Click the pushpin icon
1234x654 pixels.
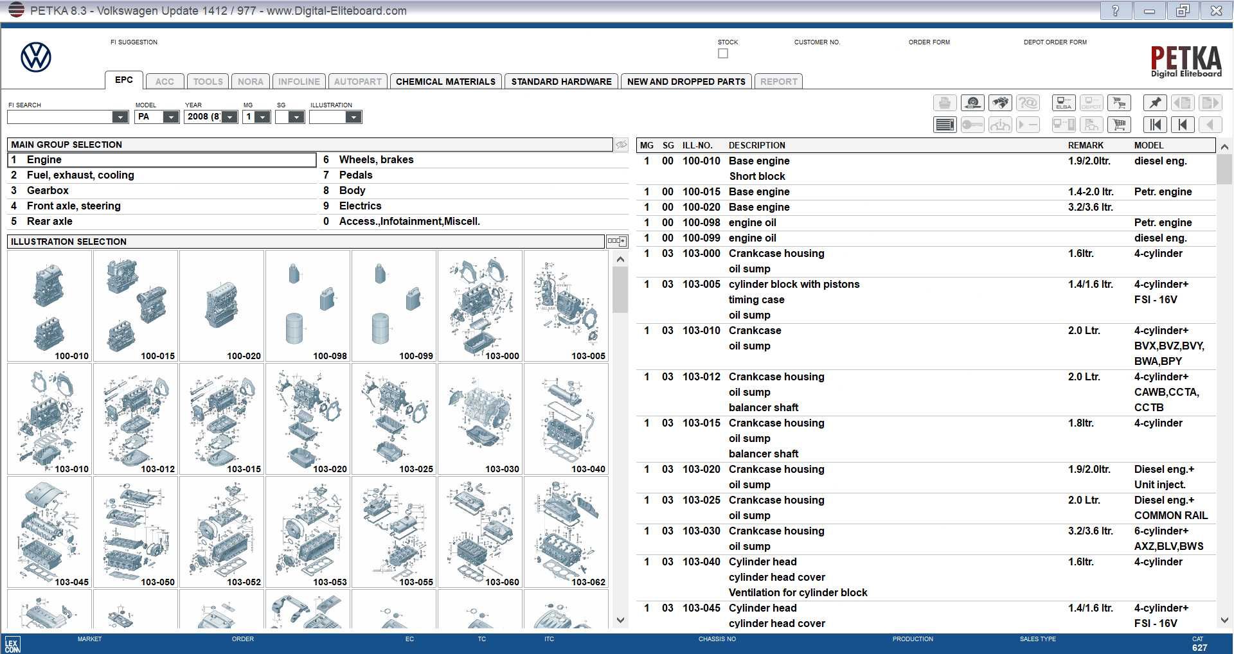click(x=1155, y=103)
